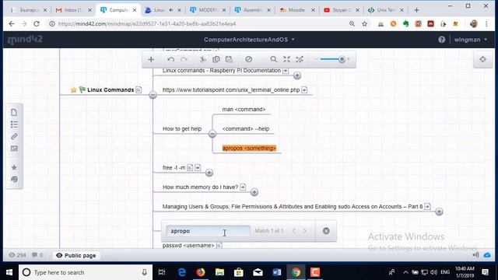Expand Raspberry Pi Documentation node
The width and height of the screenshot is (498, 280).
coord(297,75)
